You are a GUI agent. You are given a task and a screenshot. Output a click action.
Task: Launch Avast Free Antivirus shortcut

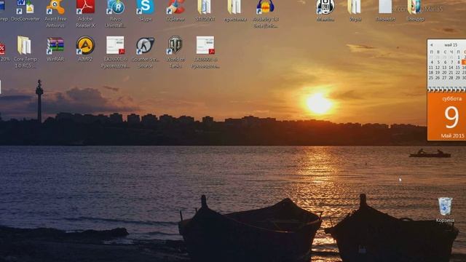55,13
